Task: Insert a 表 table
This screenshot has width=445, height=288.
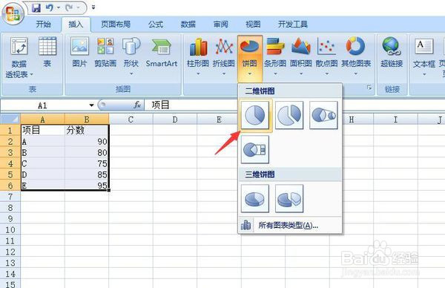Action: point(47,53)
